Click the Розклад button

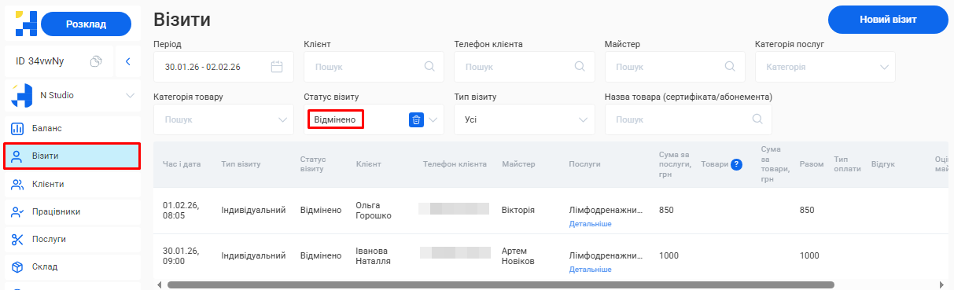pyautogui.click(x=86, y=24)
